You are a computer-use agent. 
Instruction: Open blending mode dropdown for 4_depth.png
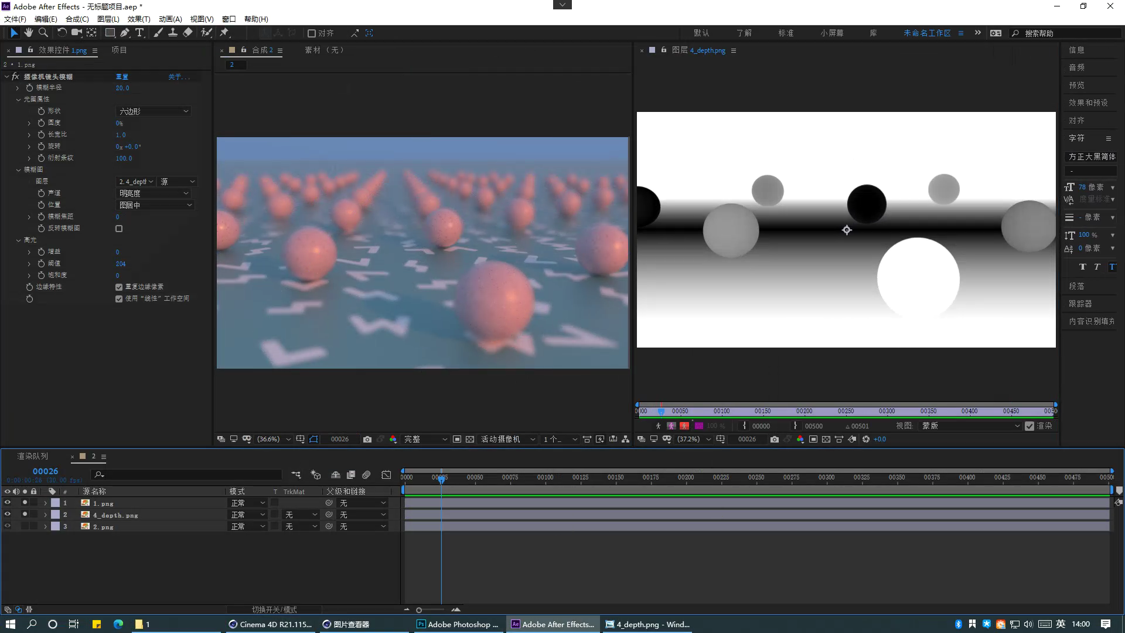point(247,515)
